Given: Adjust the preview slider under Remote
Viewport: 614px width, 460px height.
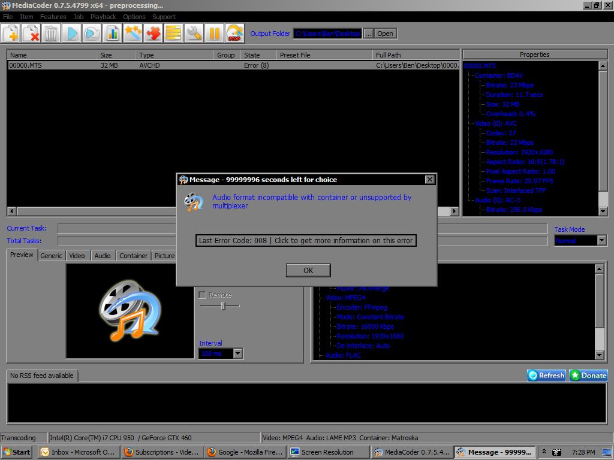Looking at the screenshot, I should tap(223, 306).
